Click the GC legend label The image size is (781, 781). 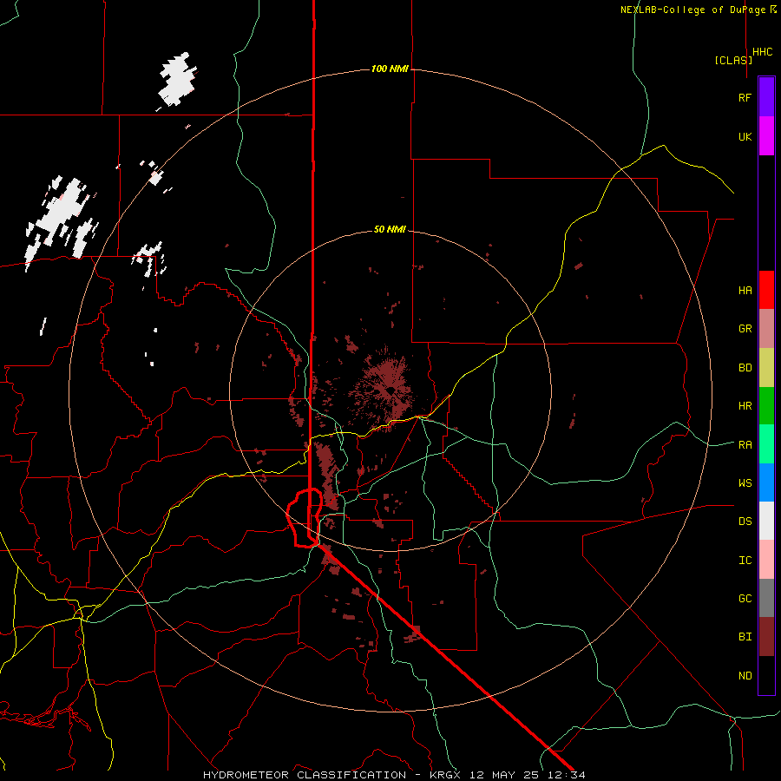745,599
